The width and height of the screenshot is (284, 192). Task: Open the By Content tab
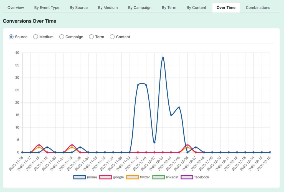coord(196,7)
